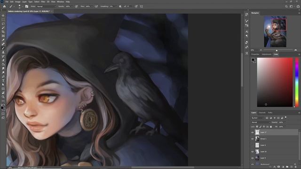Toggle pressure for opacity button
This screenshot has height=169, width=301.
tap(76, 6)
